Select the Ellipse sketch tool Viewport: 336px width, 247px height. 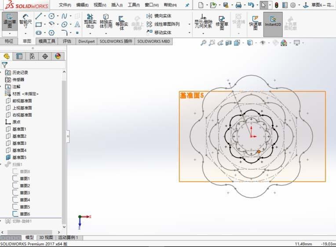point(64,25)
